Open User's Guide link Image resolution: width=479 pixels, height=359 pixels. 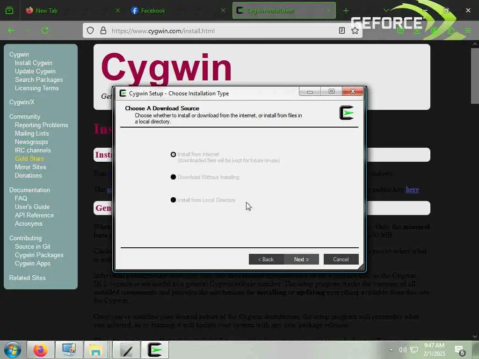pyautogui.click(x=32, y=207)
